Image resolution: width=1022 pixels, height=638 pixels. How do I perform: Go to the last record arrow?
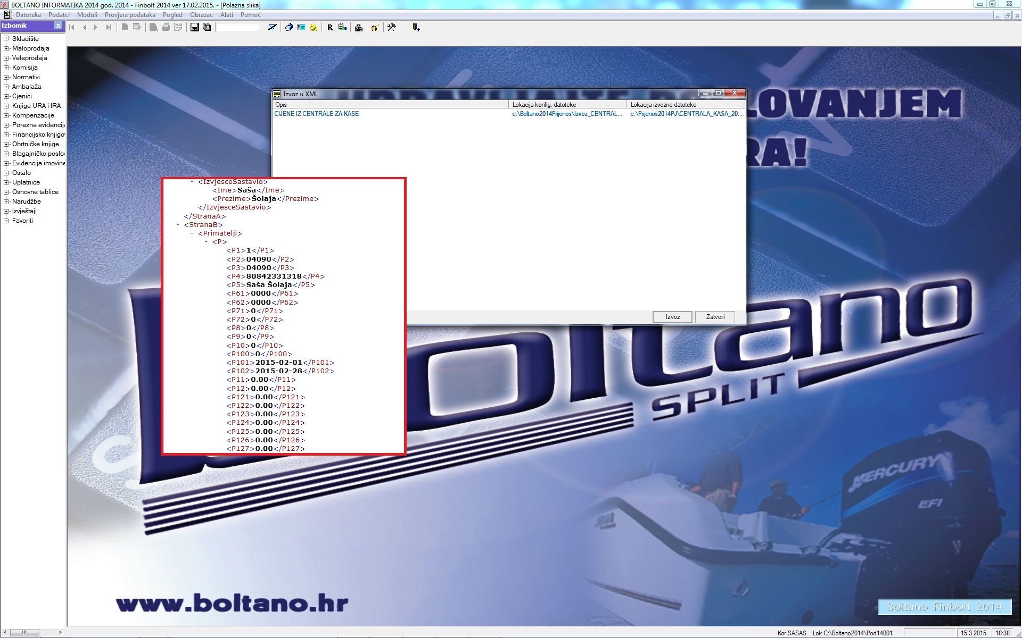tap(109, 27)
